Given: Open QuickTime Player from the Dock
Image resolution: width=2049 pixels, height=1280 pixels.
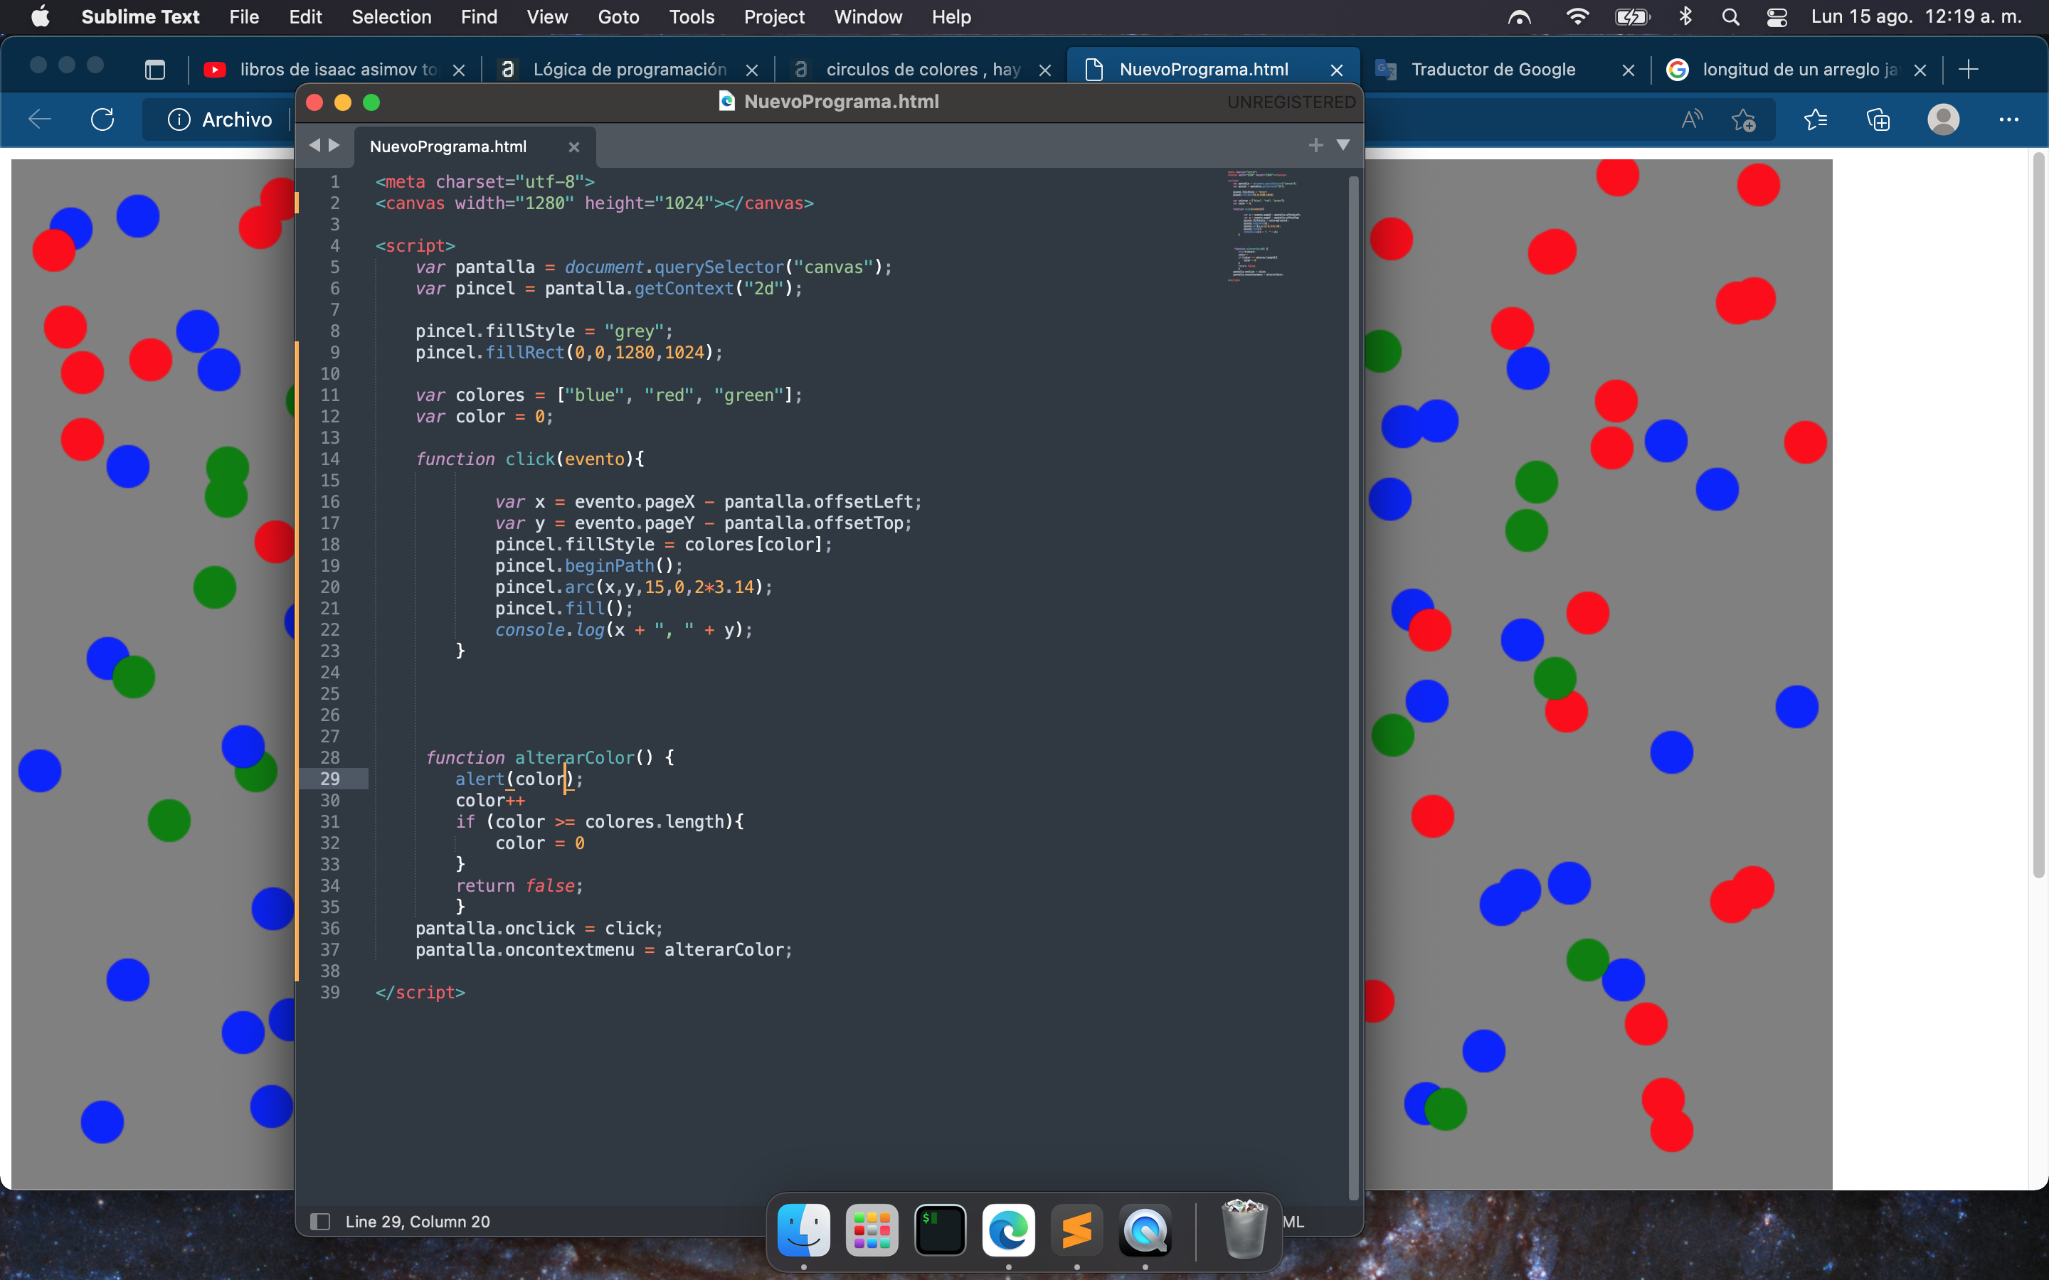Looking at the screenshot, I should tap(1145, 1230).
